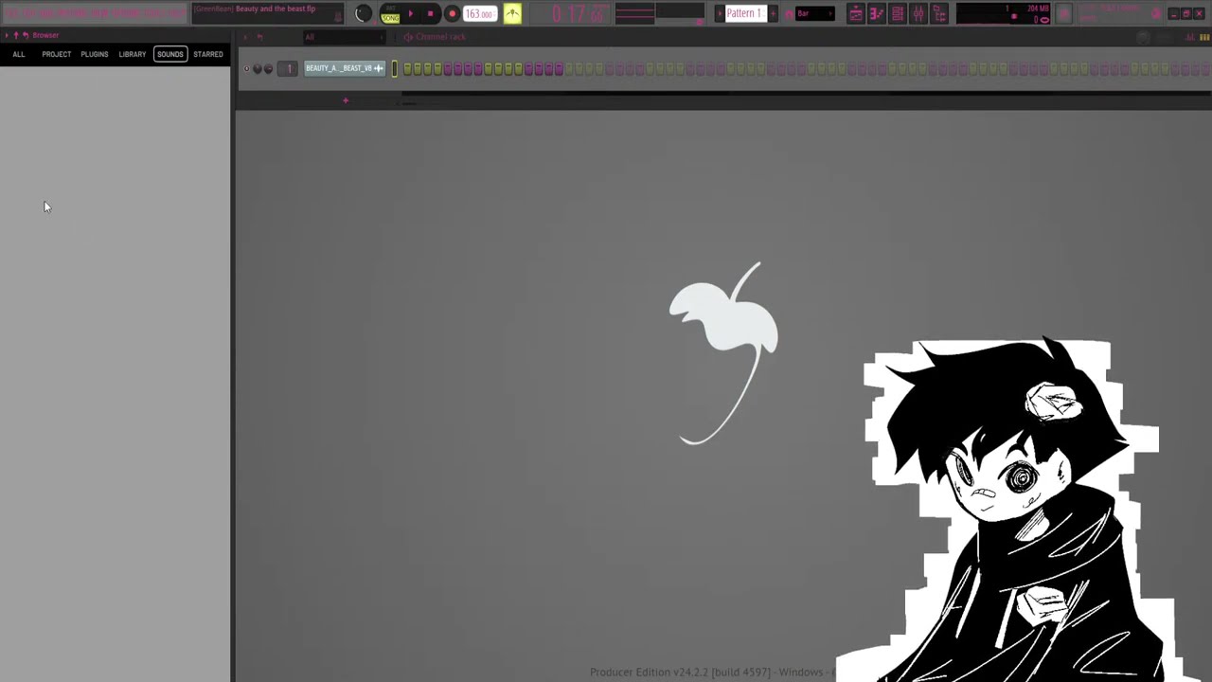
Task: Toggle PAT/SONG mode switch
Action: coord(390,13)
